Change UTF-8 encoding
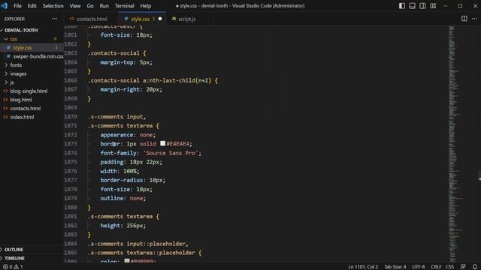The height and width of the screenshot is (270, 481). [x=419, y=267]
